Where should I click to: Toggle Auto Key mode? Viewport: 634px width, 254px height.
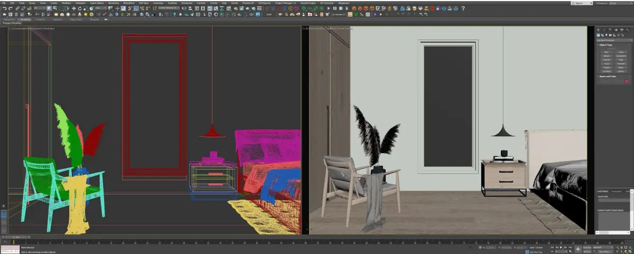click(588, 247)
